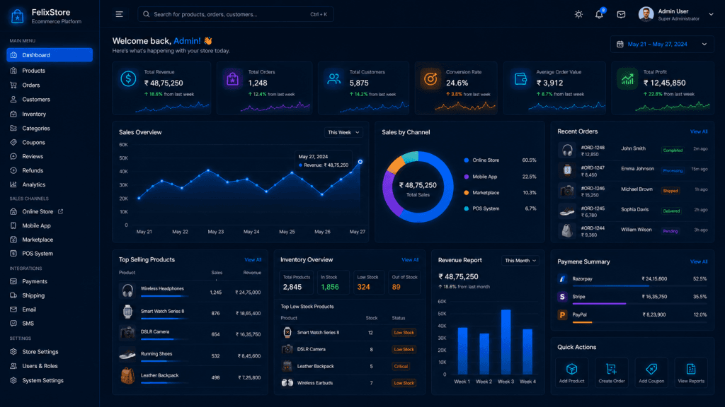Click the Users & Roles icon
The width and height of the screenshot is (725, 407).
point(13,366)
